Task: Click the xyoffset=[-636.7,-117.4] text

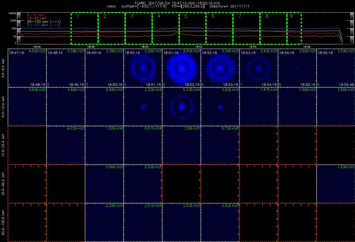Action: click(x=144, y=6)
